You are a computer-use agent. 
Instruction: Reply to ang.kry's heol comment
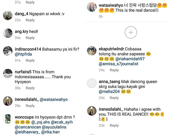(30, 38)
